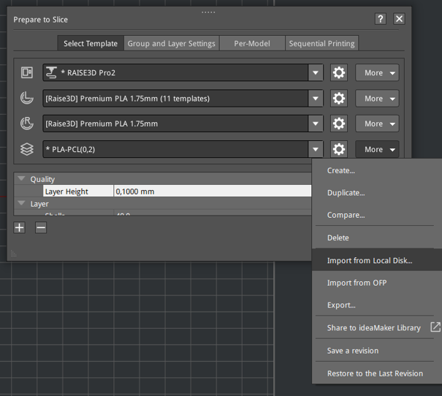Choose Duplicate... from the menu
Screen dimensions: 442x396
tap(377, 193)
